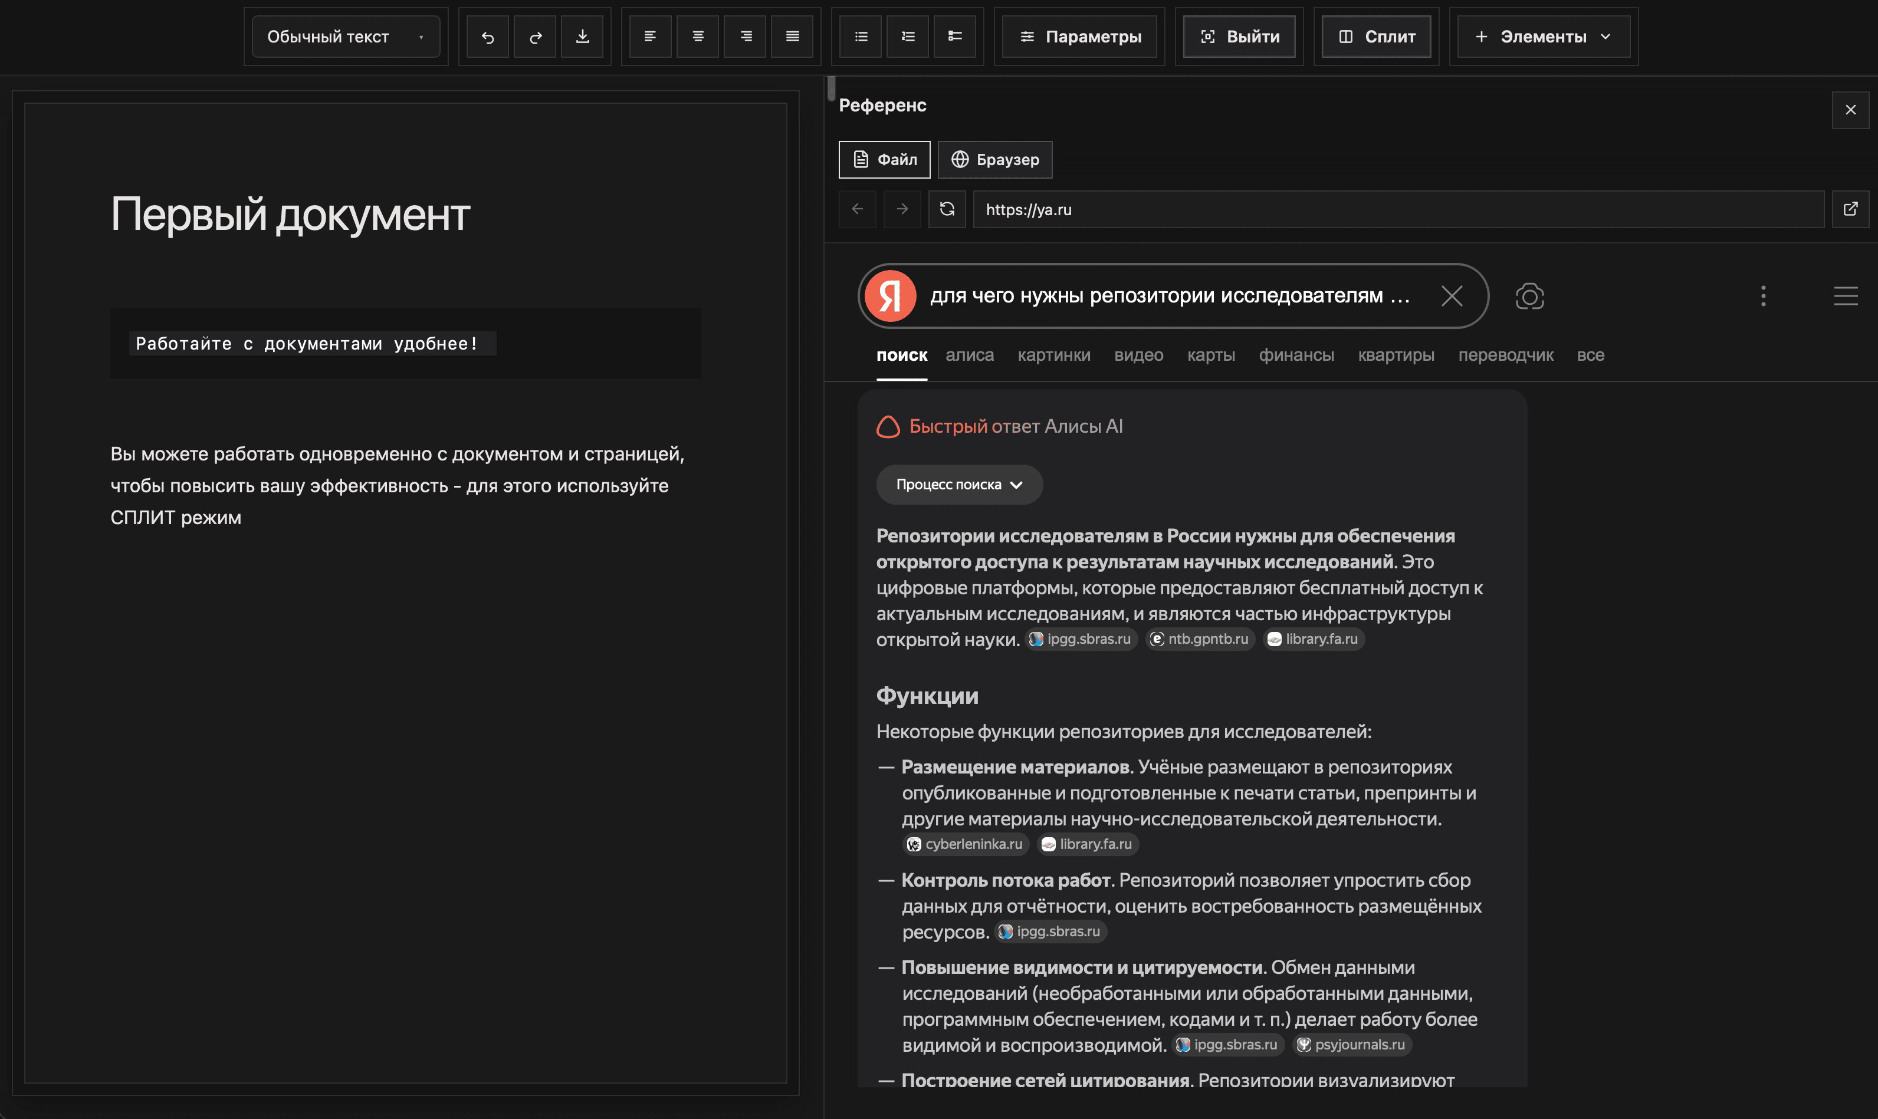Open ipgg.sbras.ru source in first paragraph

click(x=1082, y=639)
